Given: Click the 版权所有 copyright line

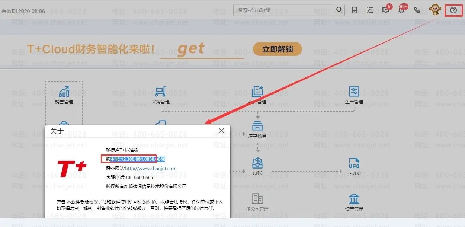Looking at the screenshot, I should [x=146, y=186].
